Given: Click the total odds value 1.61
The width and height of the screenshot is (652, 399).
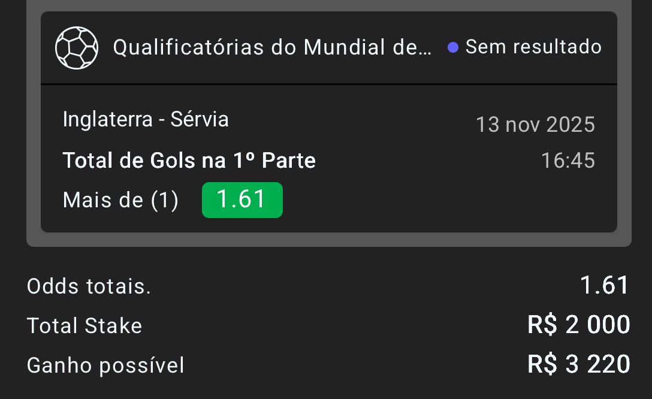Looking at the screenshot, I should pos(605,286).
